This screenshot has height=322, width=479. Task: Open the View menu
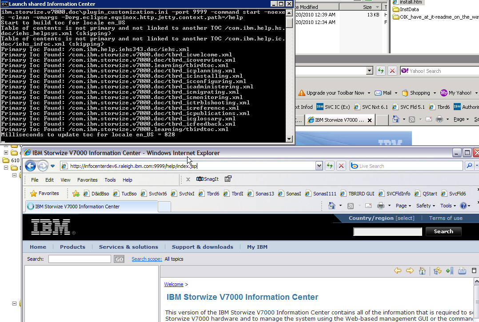point(65,180)
